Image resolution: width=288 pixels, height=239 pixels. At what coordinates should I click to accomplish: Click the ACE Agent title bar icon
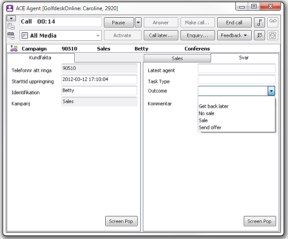pyautogui.click(x=9, y=8)
